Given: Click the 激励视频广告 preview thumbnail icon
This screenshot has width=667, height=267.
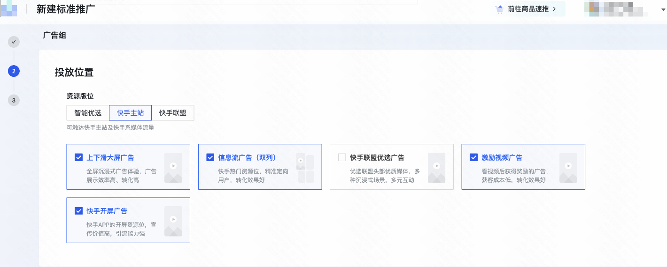Looking at the screenshot, I should [568, 167].
